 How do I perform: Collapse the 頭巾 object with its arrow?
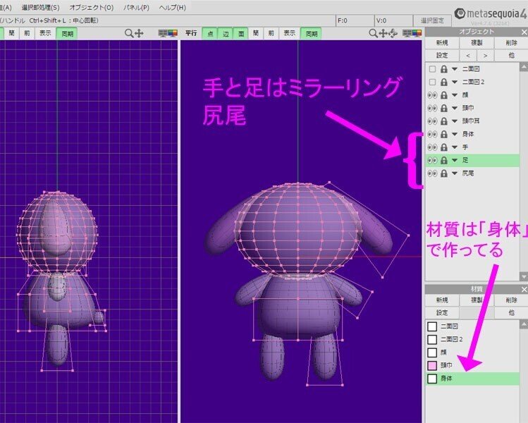(x=455, y=108)
